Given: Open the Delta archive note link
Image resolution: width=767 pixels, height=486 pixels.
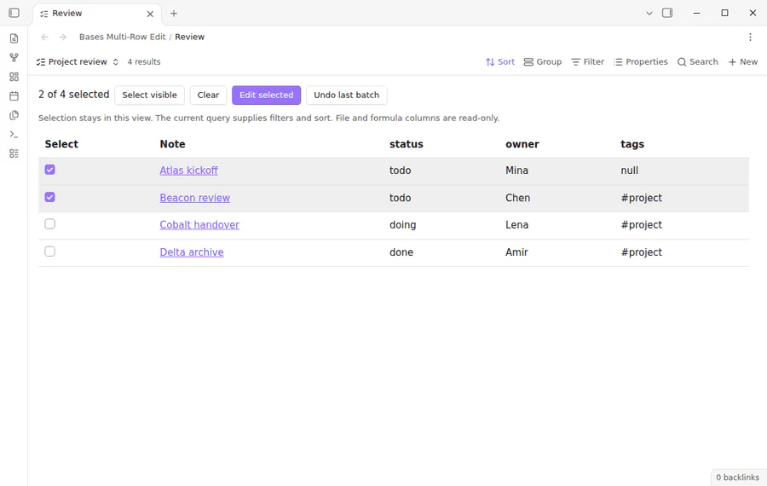Looking at the screenshot, I should [x=192, y=252].
